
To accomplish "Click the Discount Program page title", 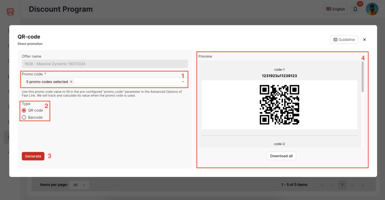I will [61, 9].
